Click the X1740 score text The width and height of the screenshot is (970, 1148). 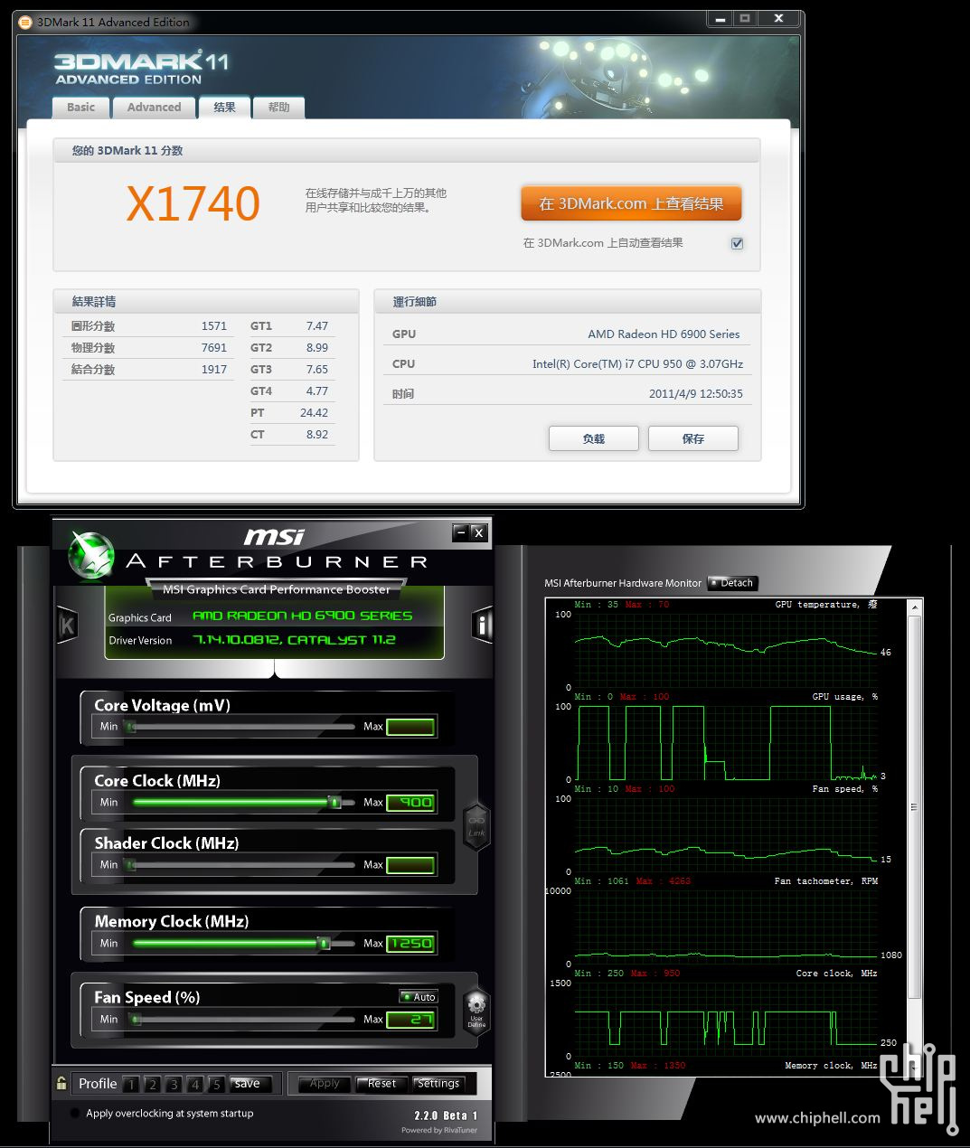tap(193, 203)
